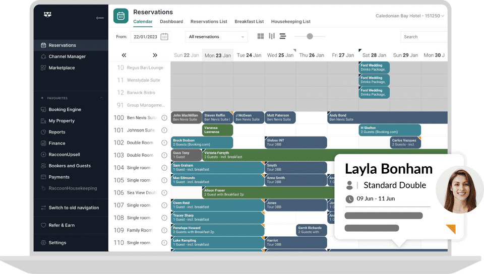The image size is (484, 274).
Task: Select the Sat 28 Jan column header
Action: (374, 55)
